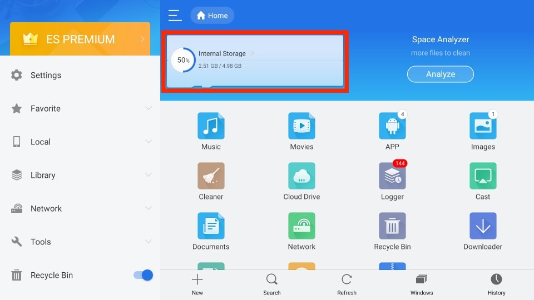
Task: Click the arrow next to Internal Storage
Action: pos(251,53)
